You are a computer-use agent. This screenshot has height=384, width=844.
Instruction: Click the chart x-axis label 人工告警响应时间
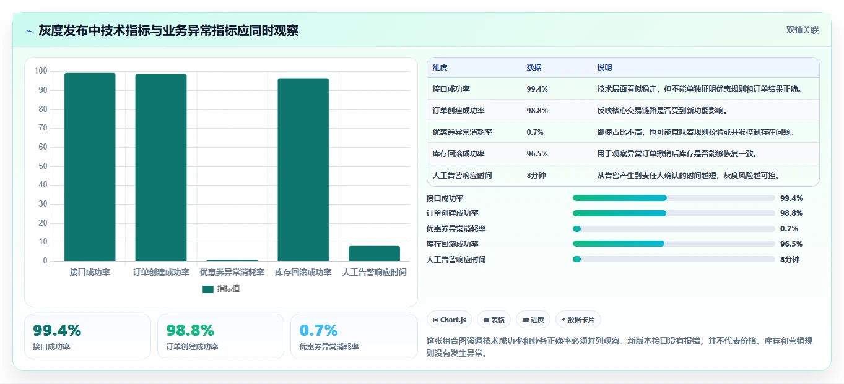375,273
